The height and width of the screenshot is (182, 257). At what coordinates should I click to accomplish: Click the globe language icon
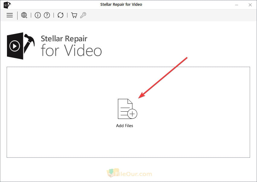(x=24, y=15)
